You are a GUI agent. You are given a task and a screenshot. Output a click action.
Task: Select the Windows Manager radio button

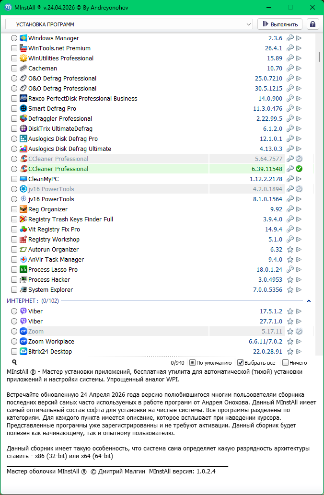pos(14,38)
